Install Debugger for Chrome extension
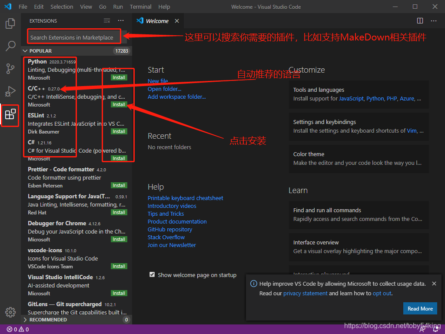The width and height of the screenshot is (445, 334). (x=119, y=240)
